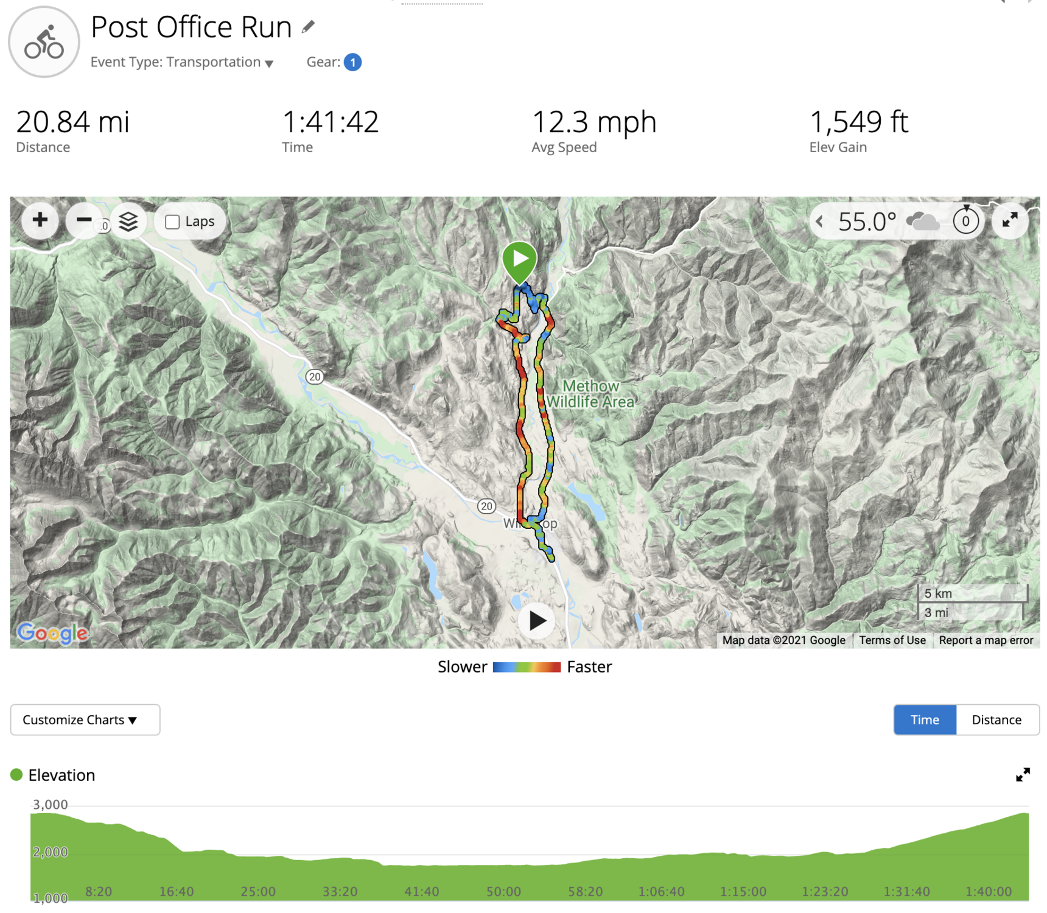Zoom out on the map
This screenshot has width=1047, height=913.
[84, 220]
